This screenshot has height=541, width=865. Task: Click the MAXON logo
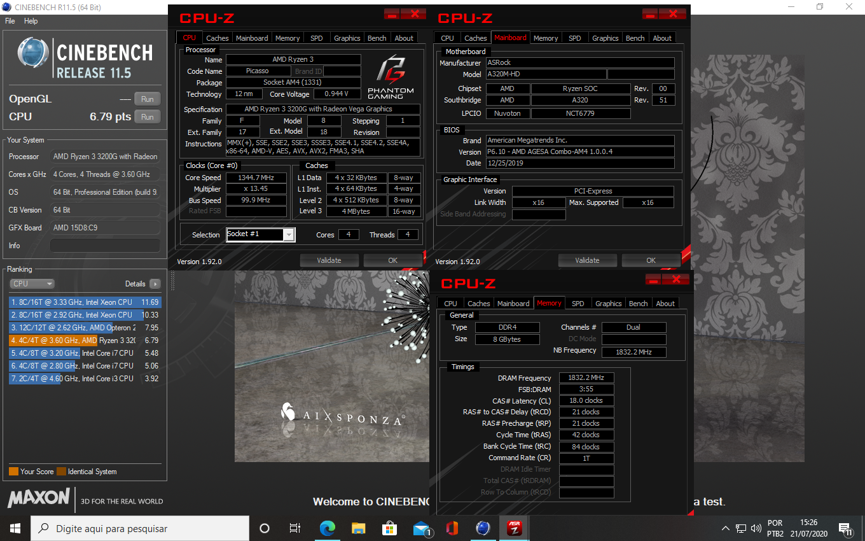(x=39, y=497)
